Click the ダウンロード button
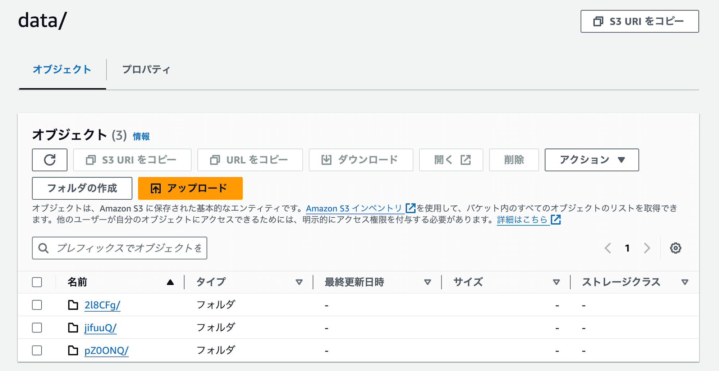The image size is (719, 371). click(x=361, y=160)
